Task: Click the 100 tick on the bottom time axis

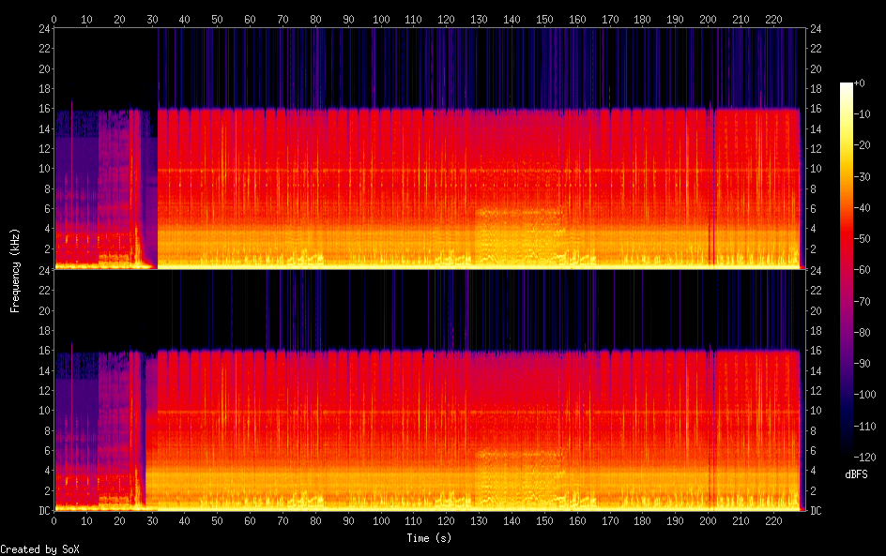Action: (381, 521)
